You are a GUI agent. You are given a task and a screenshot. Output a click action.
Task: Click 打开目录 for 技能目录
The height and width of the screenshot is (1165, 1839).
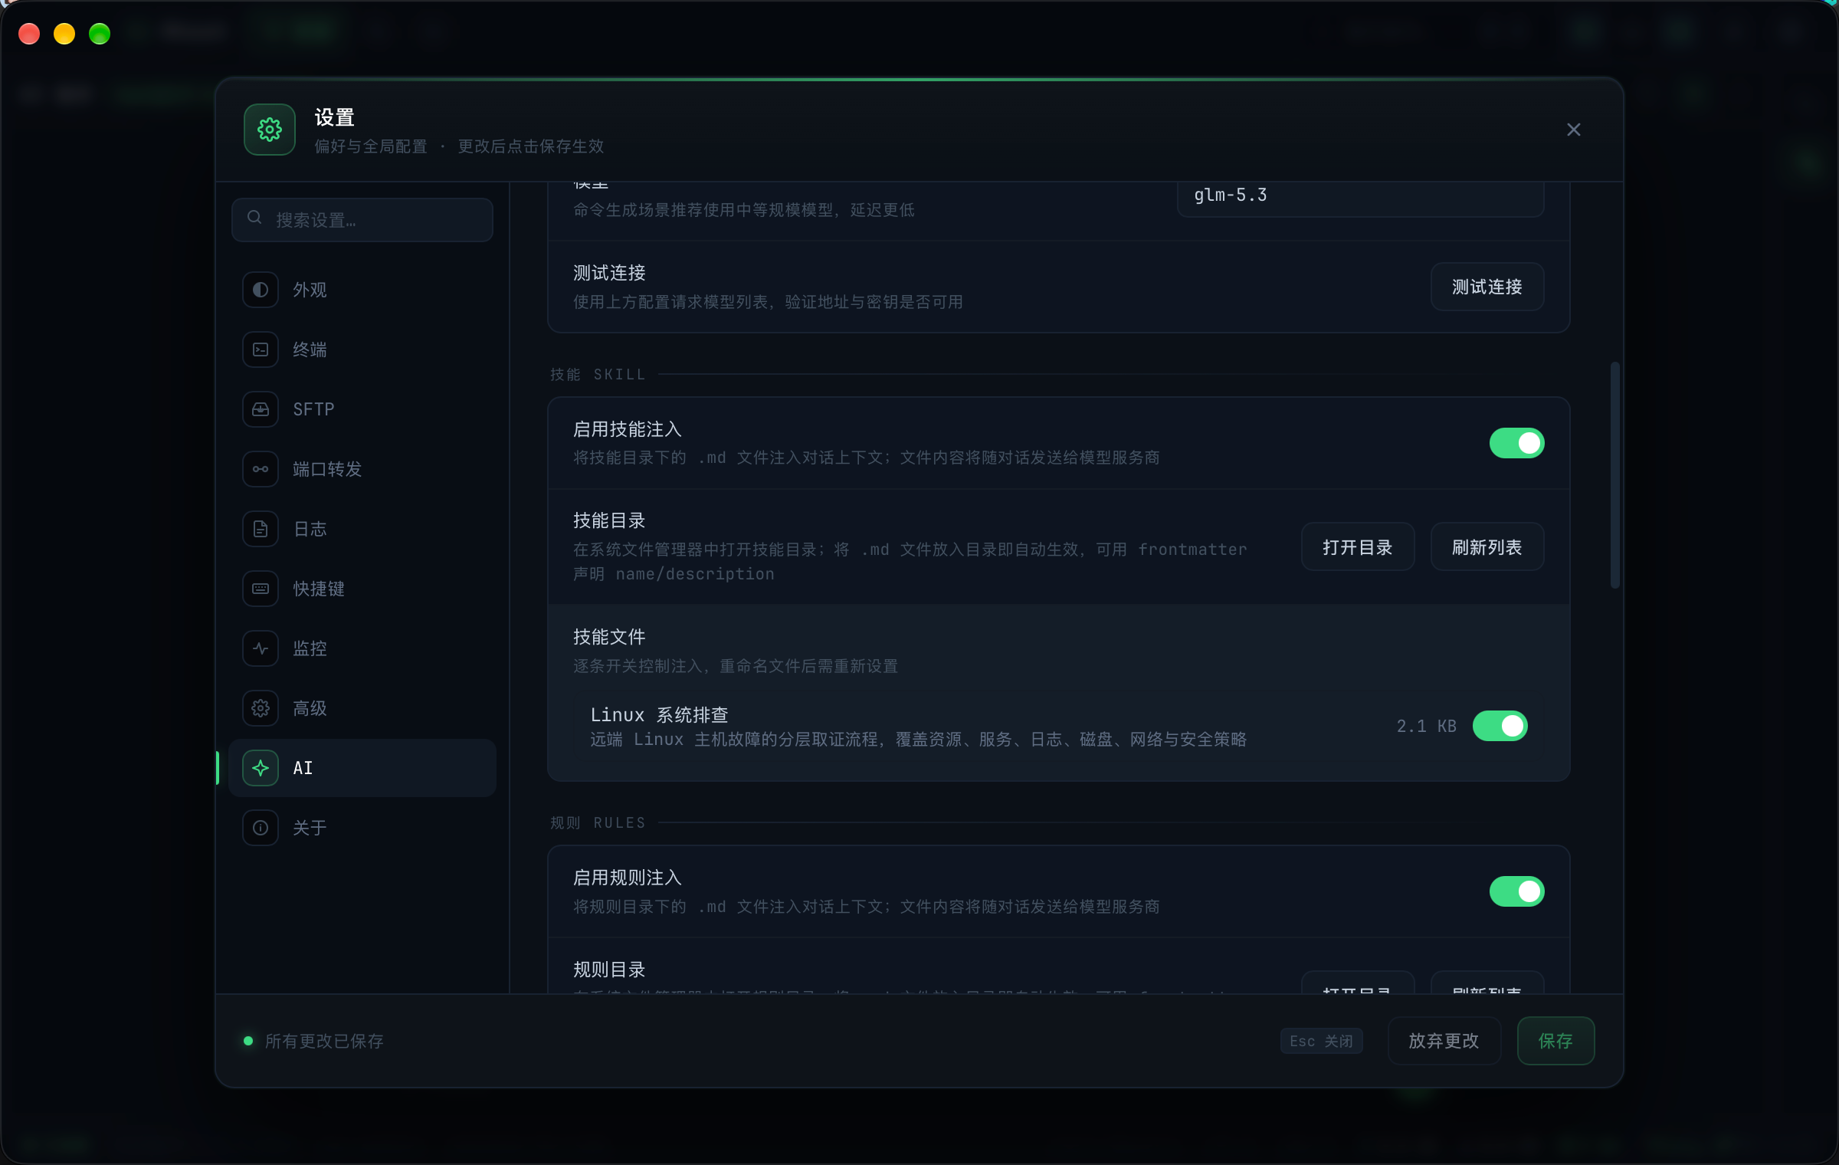[1358, 547]
